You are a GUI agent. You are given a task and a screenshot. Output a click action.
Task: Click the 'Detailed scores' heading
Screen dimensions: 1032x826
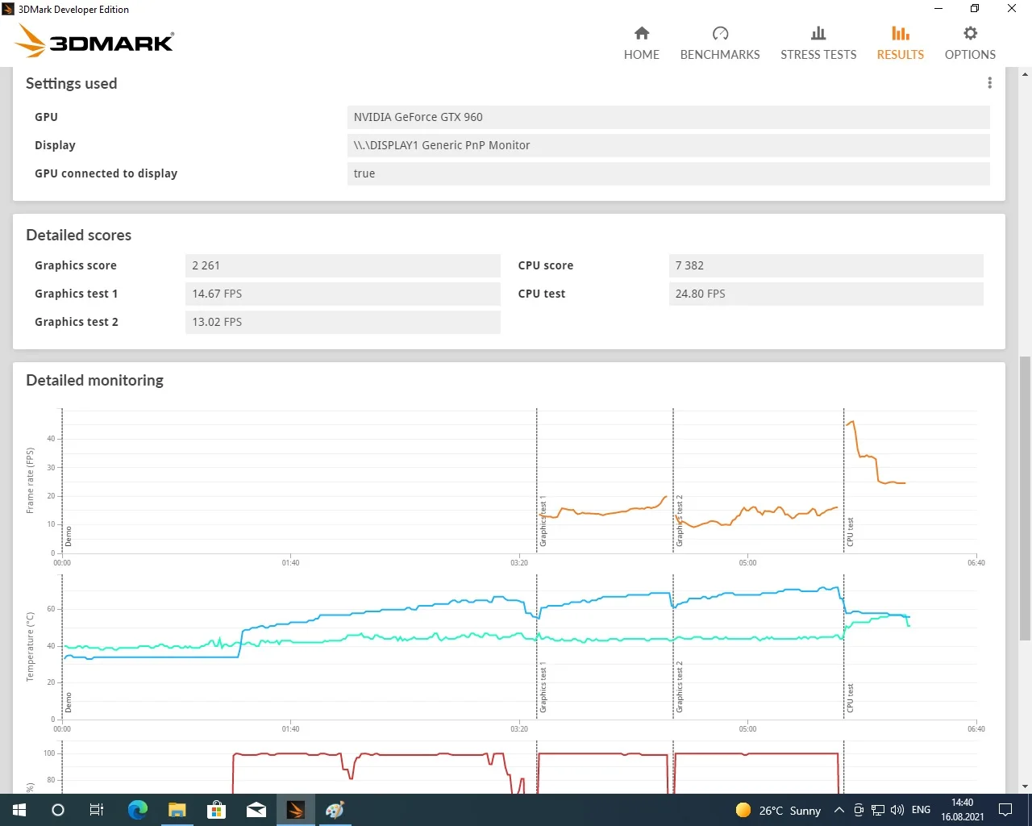pyautogui.click(x=78, y=236)
